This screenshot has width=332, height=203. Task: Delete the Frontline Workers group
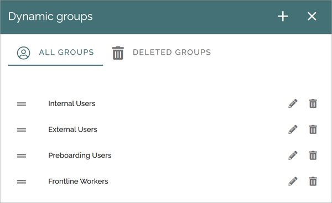(x=313, y=181)
